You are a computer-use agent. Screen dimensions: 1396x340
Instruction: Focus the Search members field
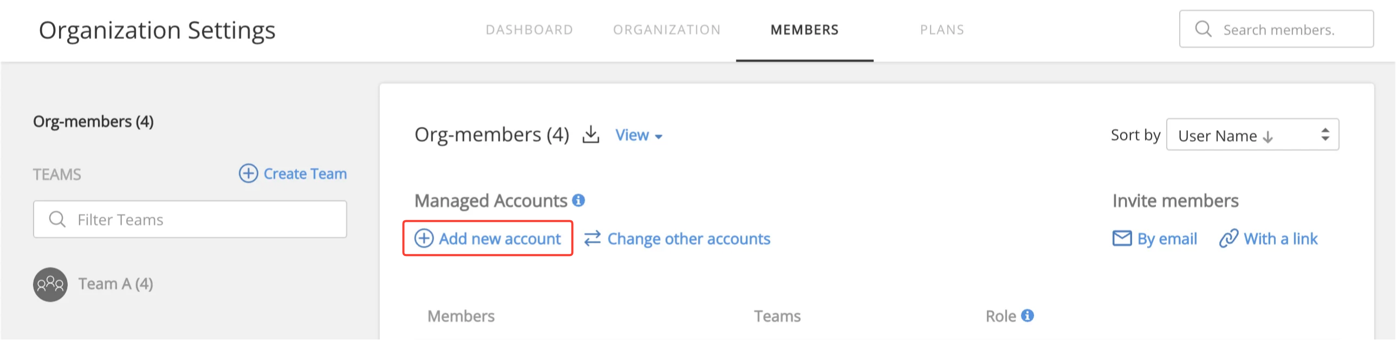[1276, 29]
